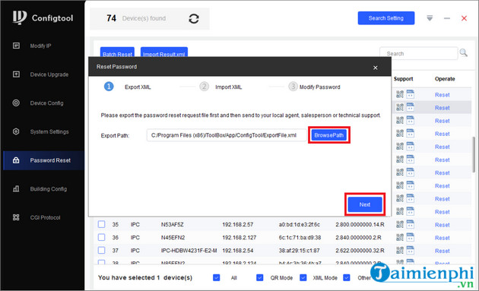
Task: Click model name N45EFN2
Action: (x=173, y=238)
